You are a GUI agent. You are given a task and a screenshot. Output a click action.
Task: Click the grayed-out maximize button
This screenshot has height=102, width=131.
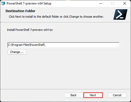click(x=112, y=3)
